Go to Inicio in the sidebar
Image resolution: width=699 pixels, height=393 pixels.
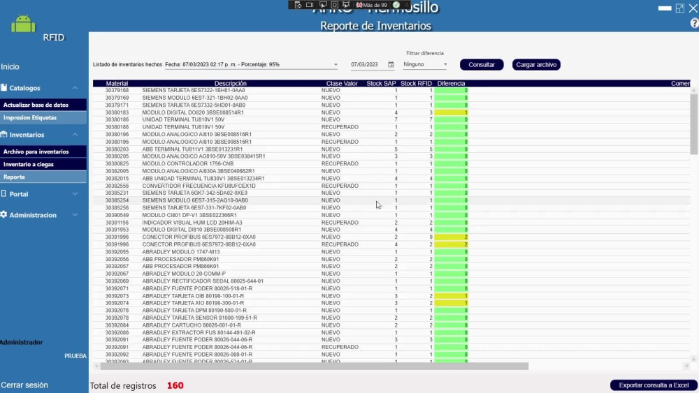point(10,67)
